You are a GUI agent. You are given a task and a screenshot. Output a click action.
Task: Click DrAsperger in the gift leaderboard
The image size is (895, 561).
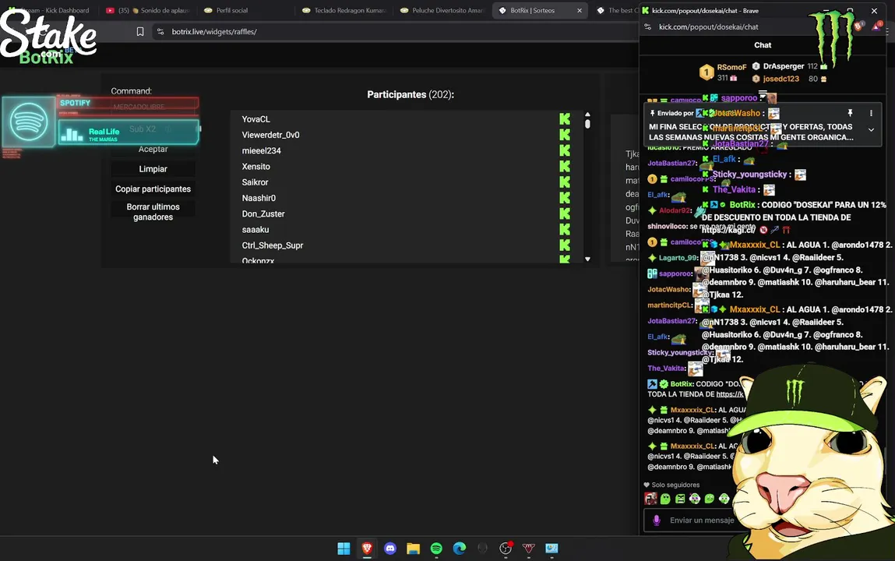click(x=783, y=66)
